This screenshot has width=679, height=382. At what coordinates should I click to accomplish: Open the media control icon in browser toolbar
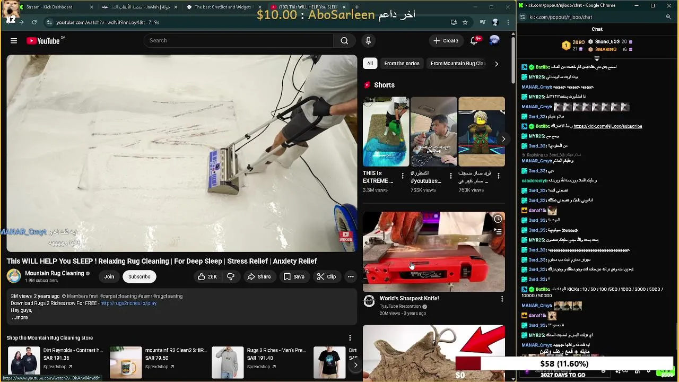point(482,22)
